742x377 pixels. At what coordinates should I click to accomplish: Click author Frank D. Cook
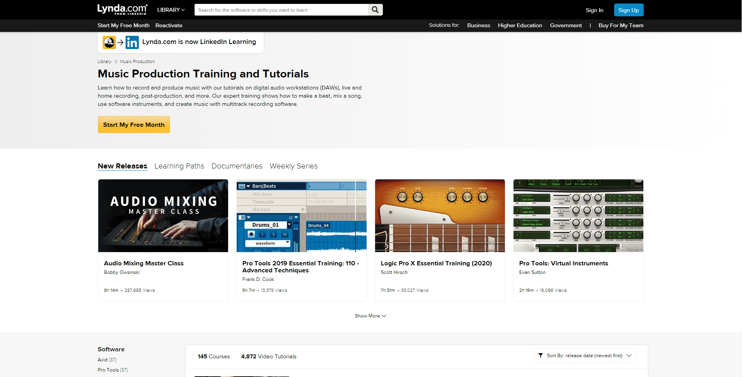[258, 279]
